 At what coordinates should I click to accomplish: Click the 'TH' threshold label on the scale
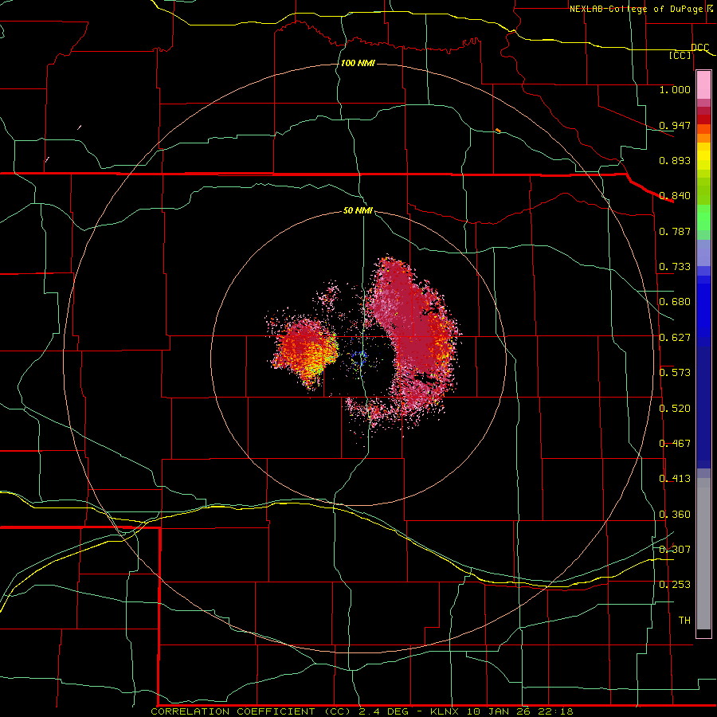(684, 621)
